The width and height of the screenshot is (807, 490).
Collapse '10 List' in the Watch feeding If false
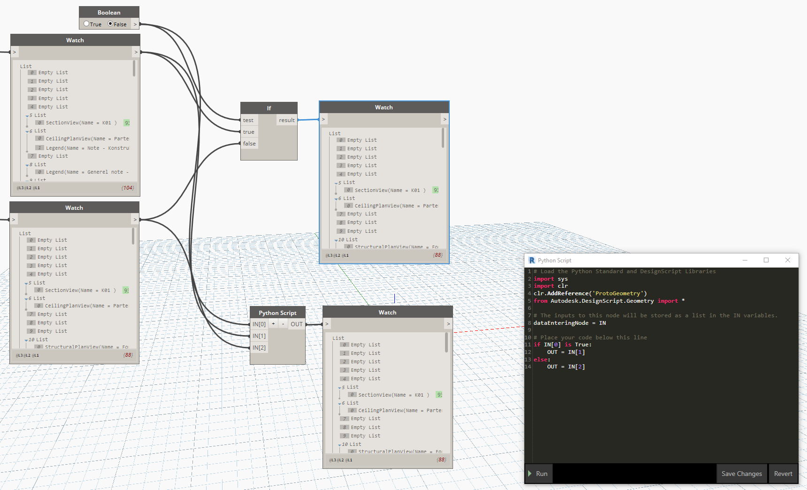click(x=26, y=340)
